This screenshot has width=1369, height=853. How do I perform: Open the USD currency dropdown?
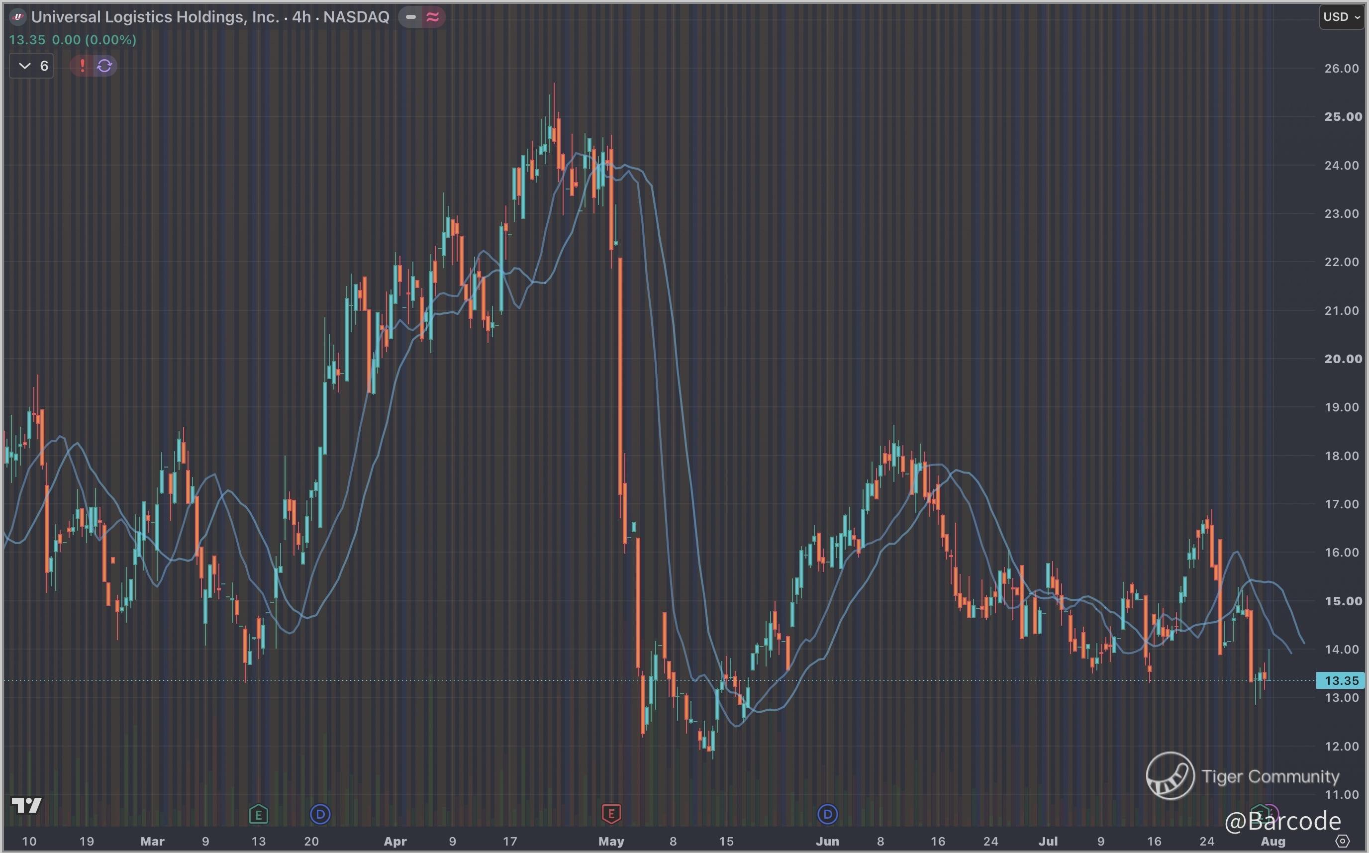[1342, 17]
